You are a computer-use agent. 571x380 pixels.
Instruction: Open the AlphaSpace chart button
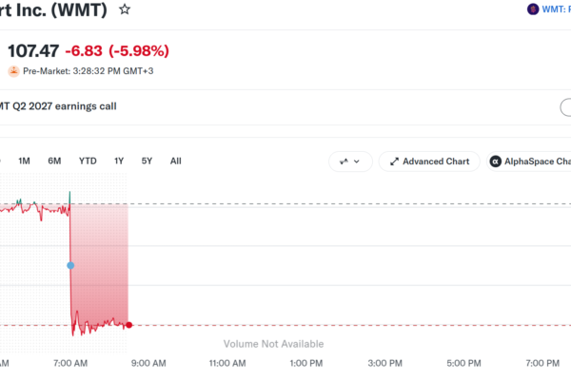529,161
